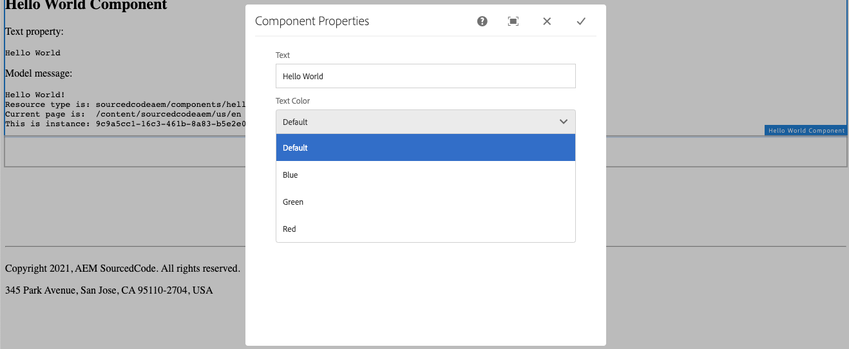
Task: Click the 345 Park Avenue address line
Action: click(109, 290)
